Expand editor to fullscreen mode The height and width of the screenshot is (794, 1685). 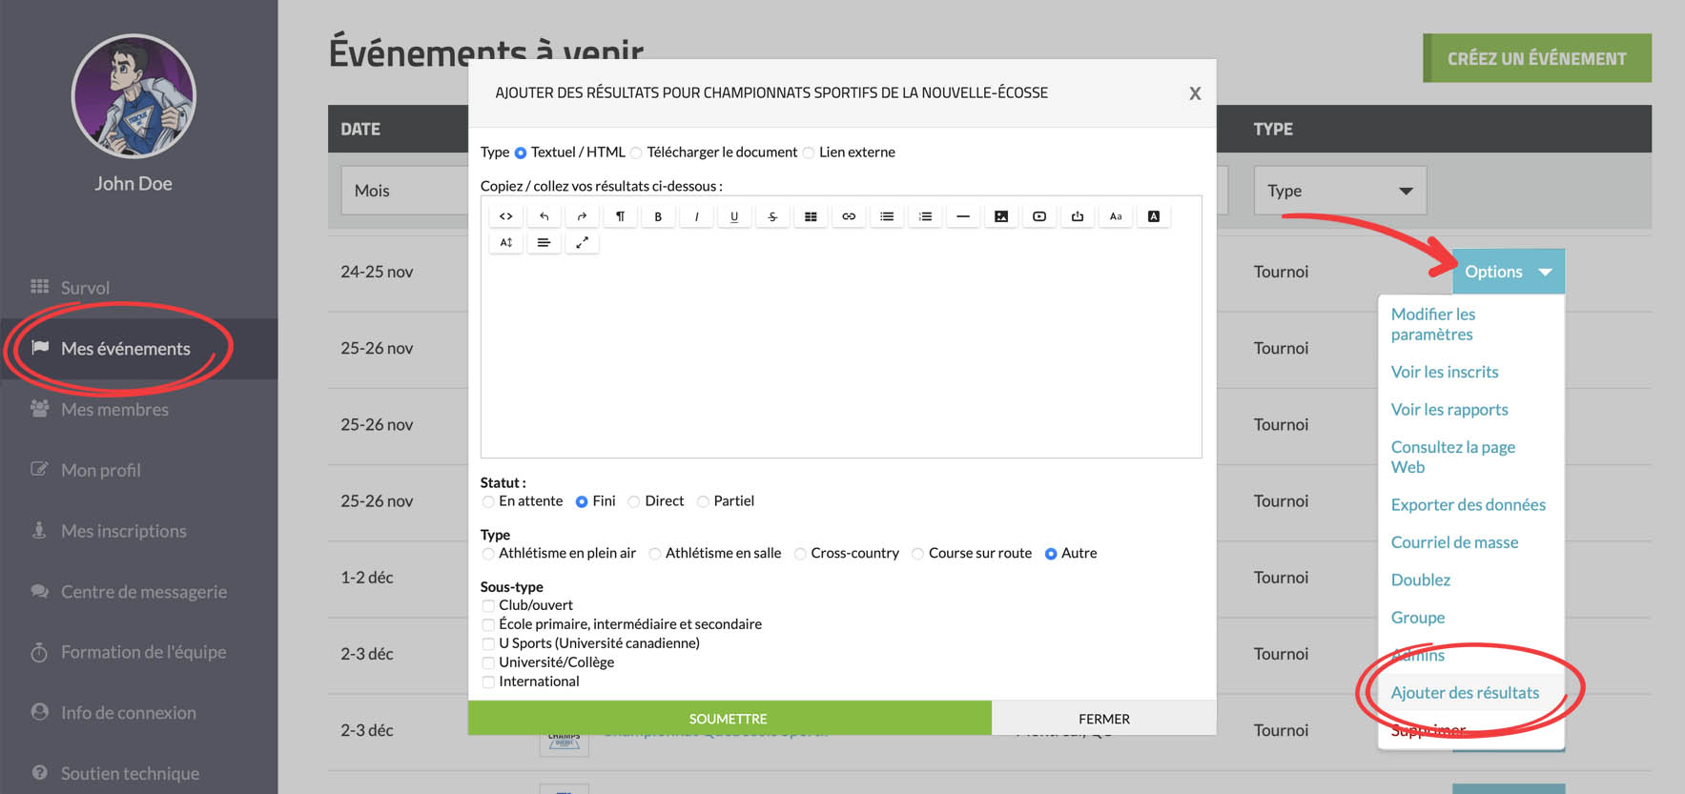(x=582, y=242)
